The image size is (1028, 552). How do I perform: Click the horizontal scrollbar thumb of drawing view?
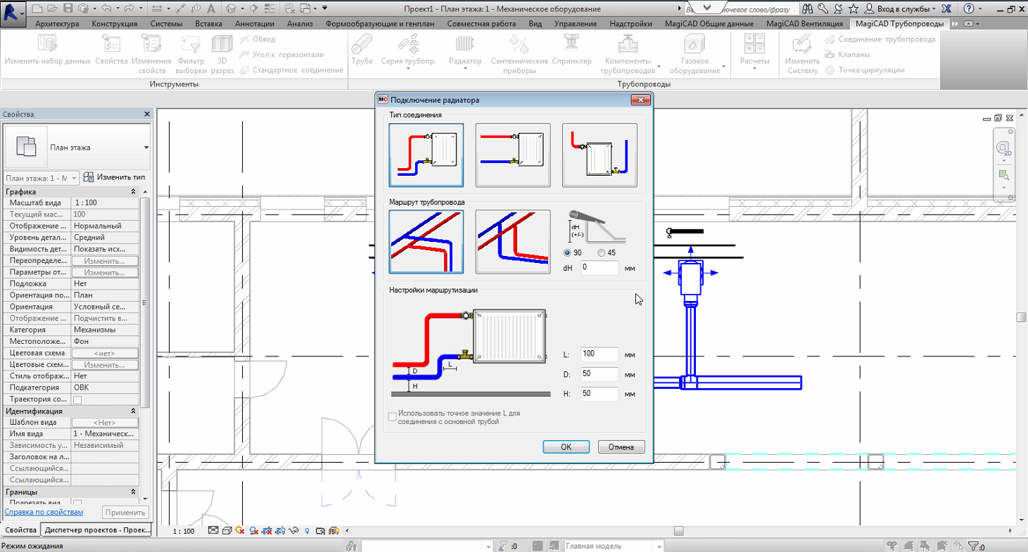[x=678, y=531]
